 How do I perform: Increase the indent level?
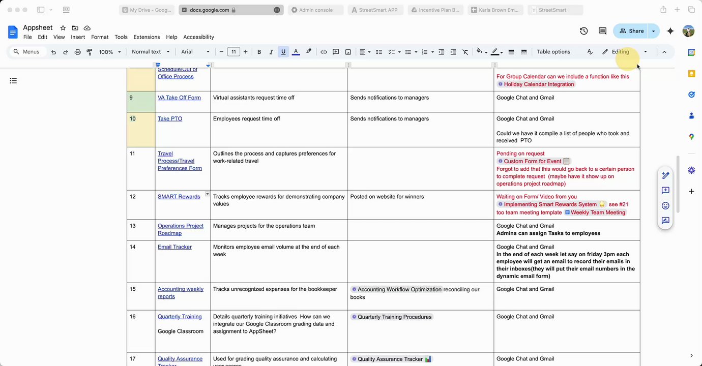coord(453,52)
